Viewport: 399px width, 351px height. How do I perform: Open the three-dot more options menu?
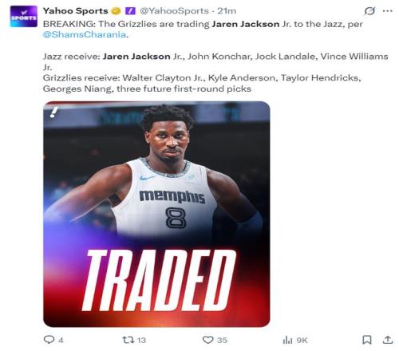pyautogui.click(x=387, y=11)
